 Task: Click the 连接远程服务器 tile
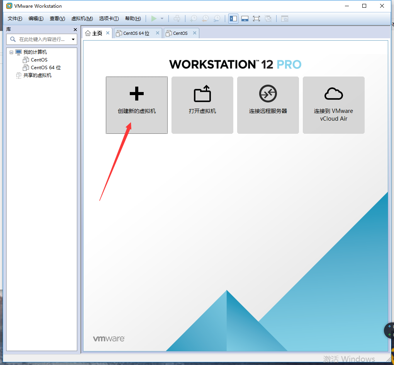tap(268, 105)
